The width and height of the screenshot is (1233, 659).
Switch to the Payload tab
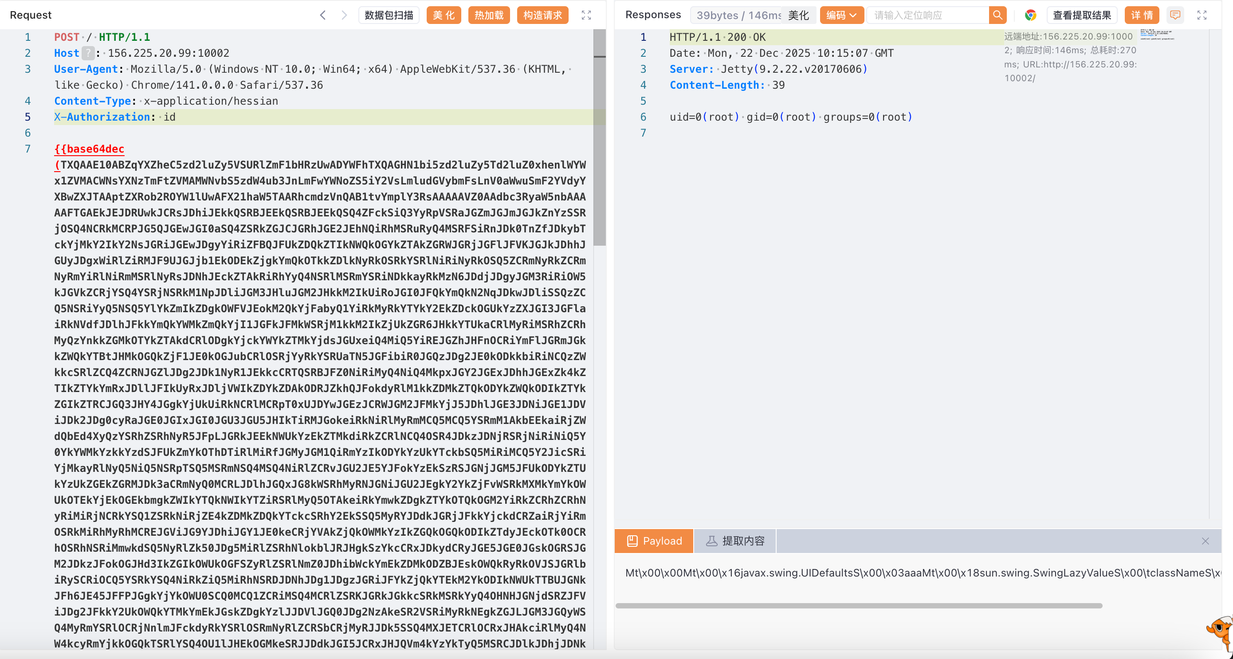coord(653,541)
